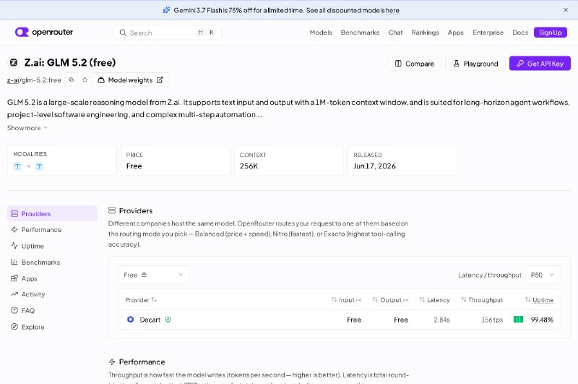
Task: Open the Playground button
Action: point(475,64)
